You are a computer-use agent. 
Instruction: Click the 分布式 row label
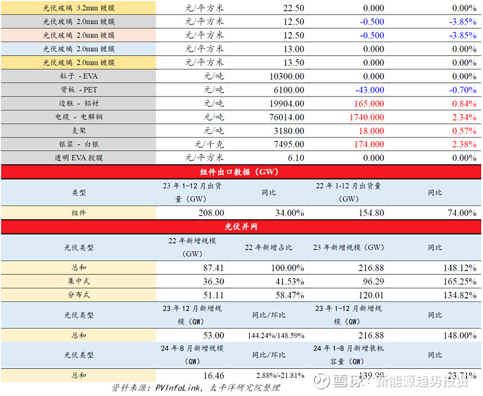click(x=78, y=295)
